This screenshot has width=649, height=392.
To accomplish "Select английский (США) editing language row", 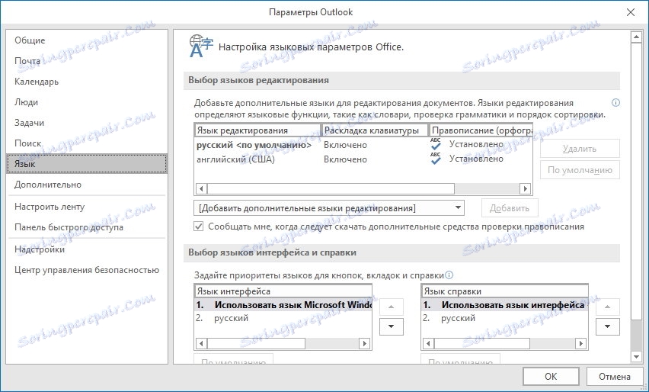I will tap(363, 159).
